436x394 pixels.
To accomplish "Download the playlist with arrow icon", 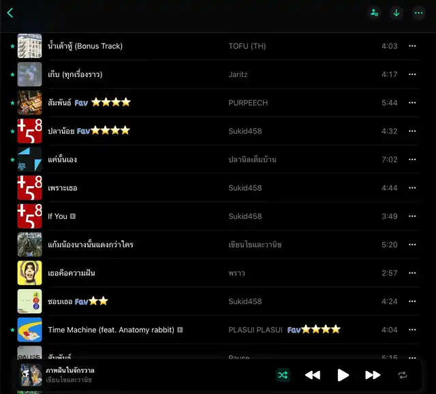I will pos(396,12).
